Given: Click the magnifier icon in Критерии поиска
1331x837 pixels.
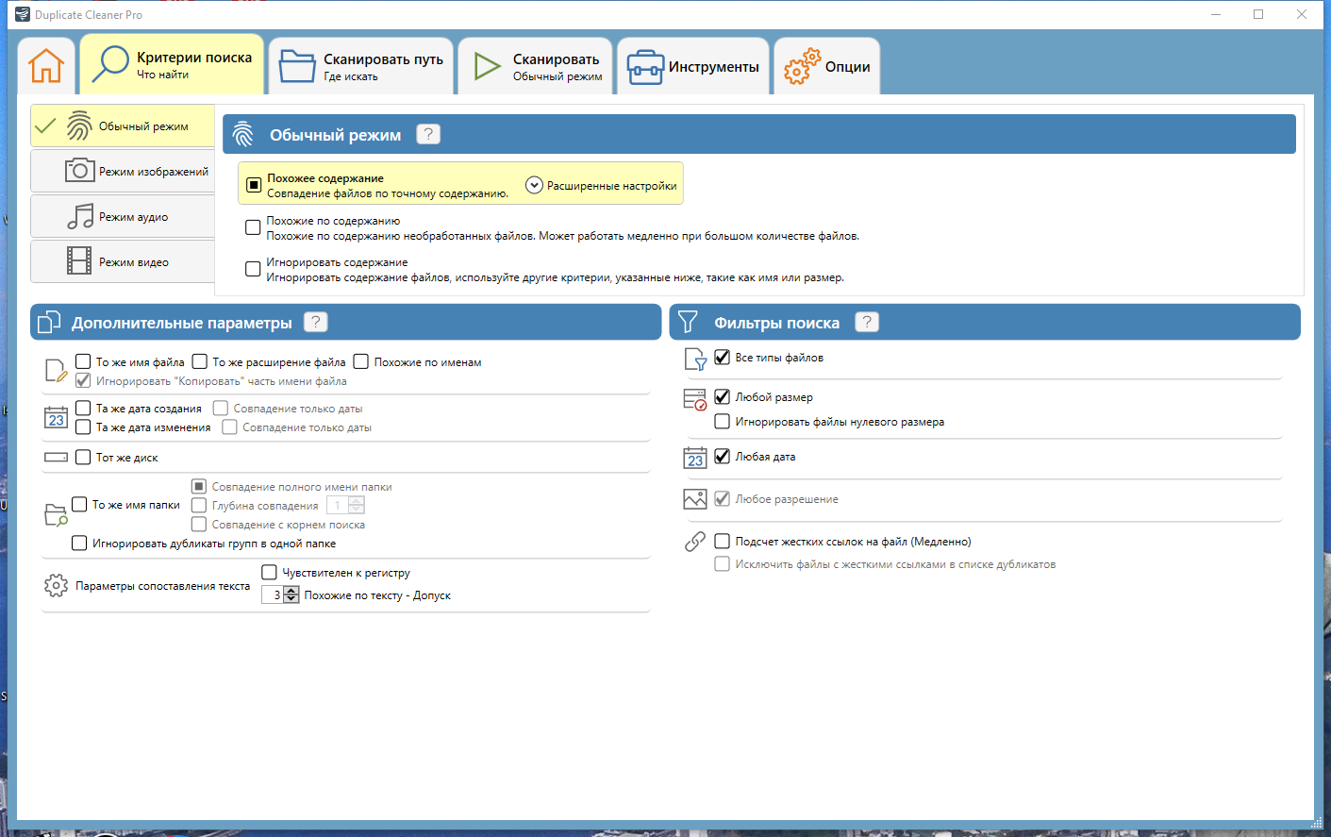Looking at the screenshot, I should point(110,64).
